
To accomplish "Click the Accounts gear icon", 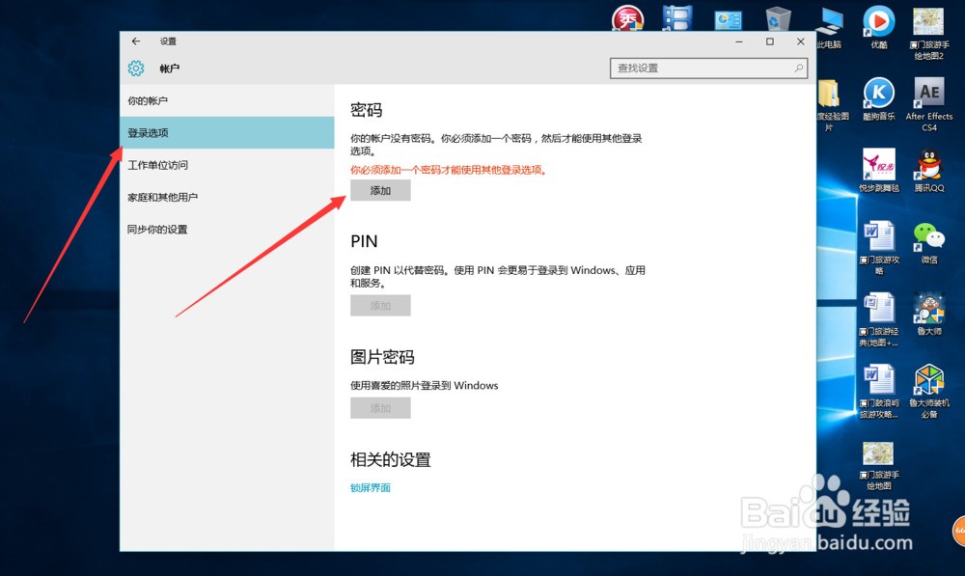I will pos(136,69).
